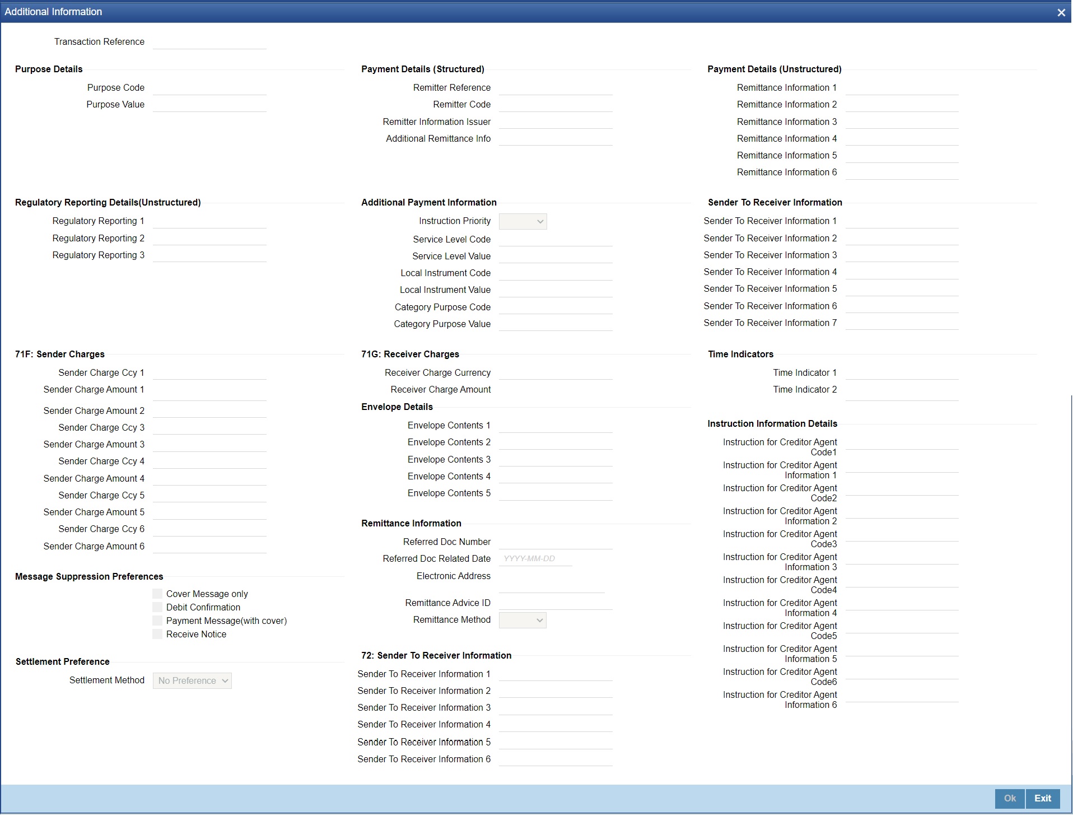Viewport: 1073px width, 816px height.
Task: Focus the Local Instrument Code field
Action: (556, 273)
